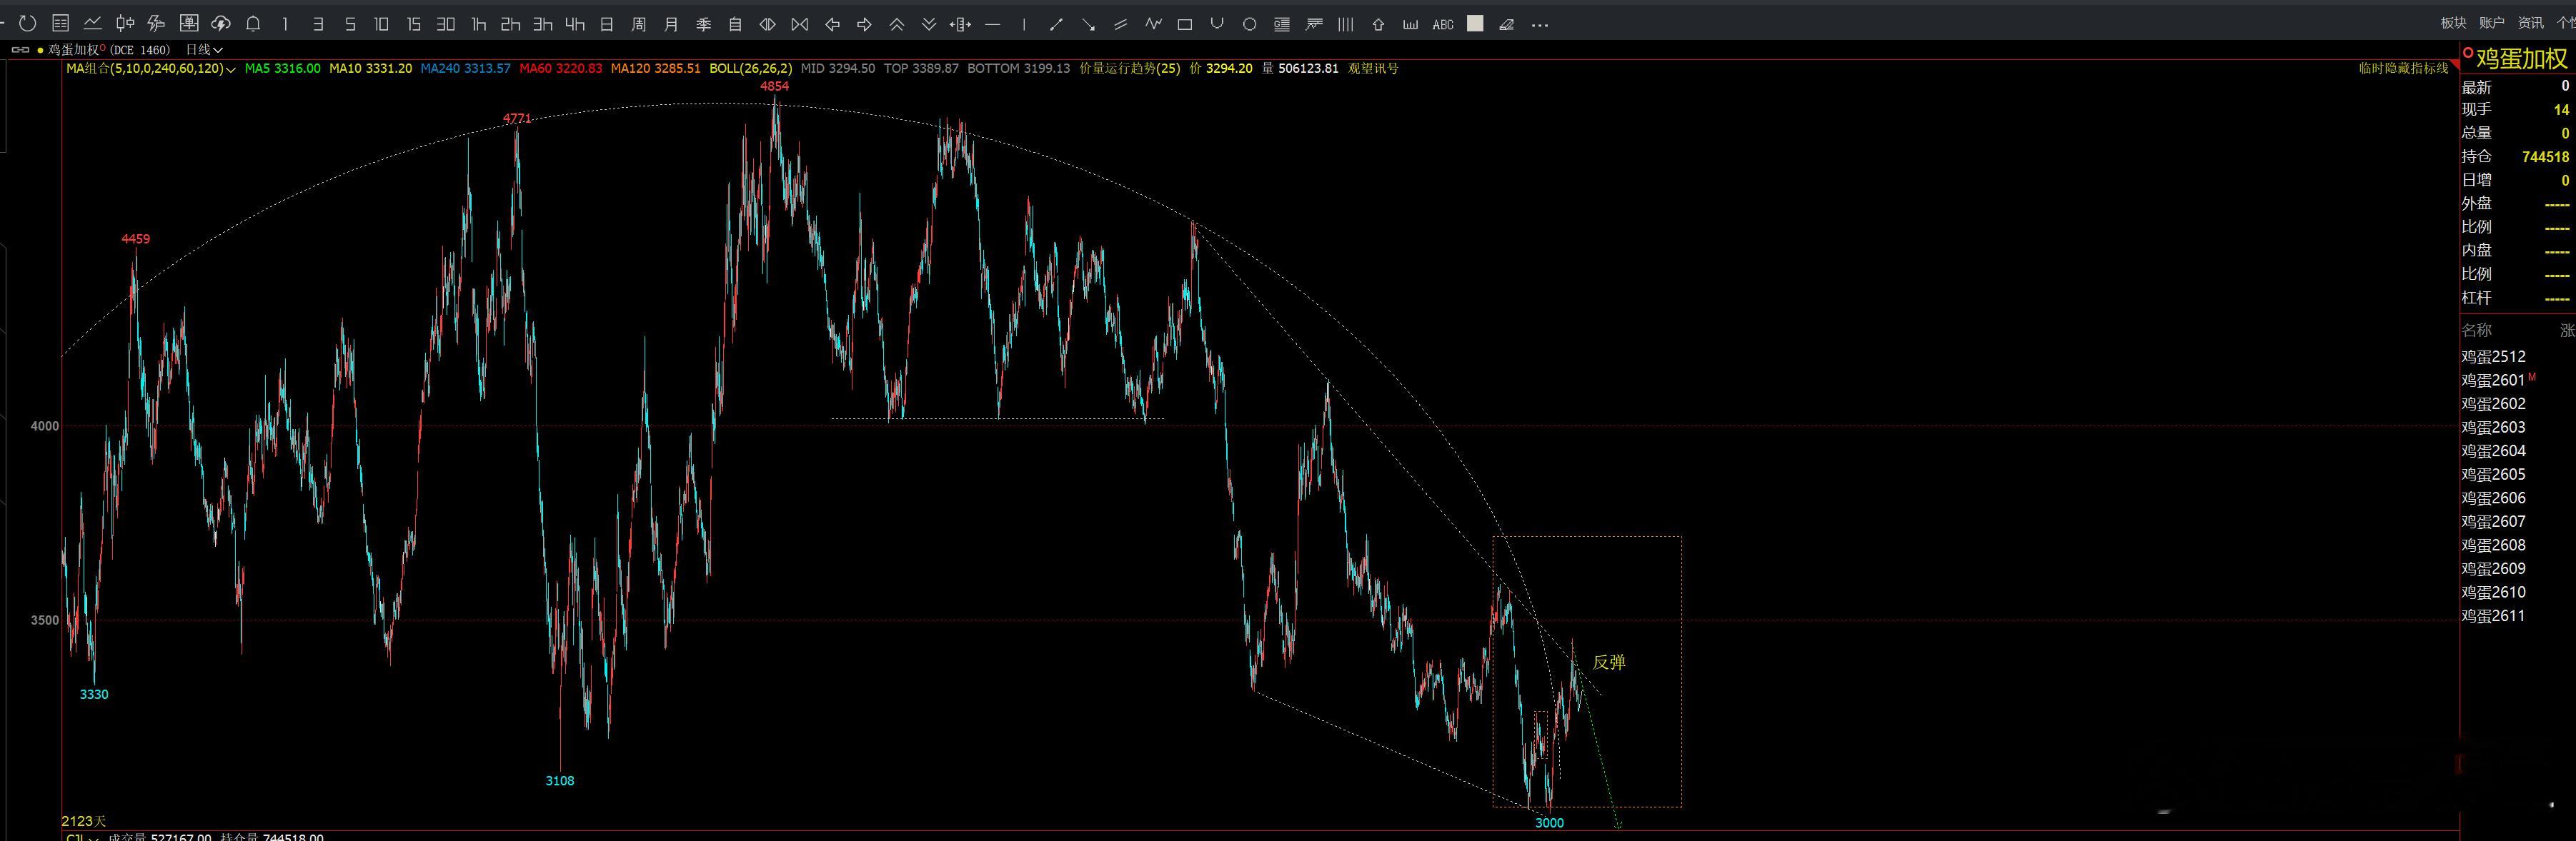This screenshot has width=2576, height=841.
Task: Click the refresh circular arrow icon
Action: point(27,23)
